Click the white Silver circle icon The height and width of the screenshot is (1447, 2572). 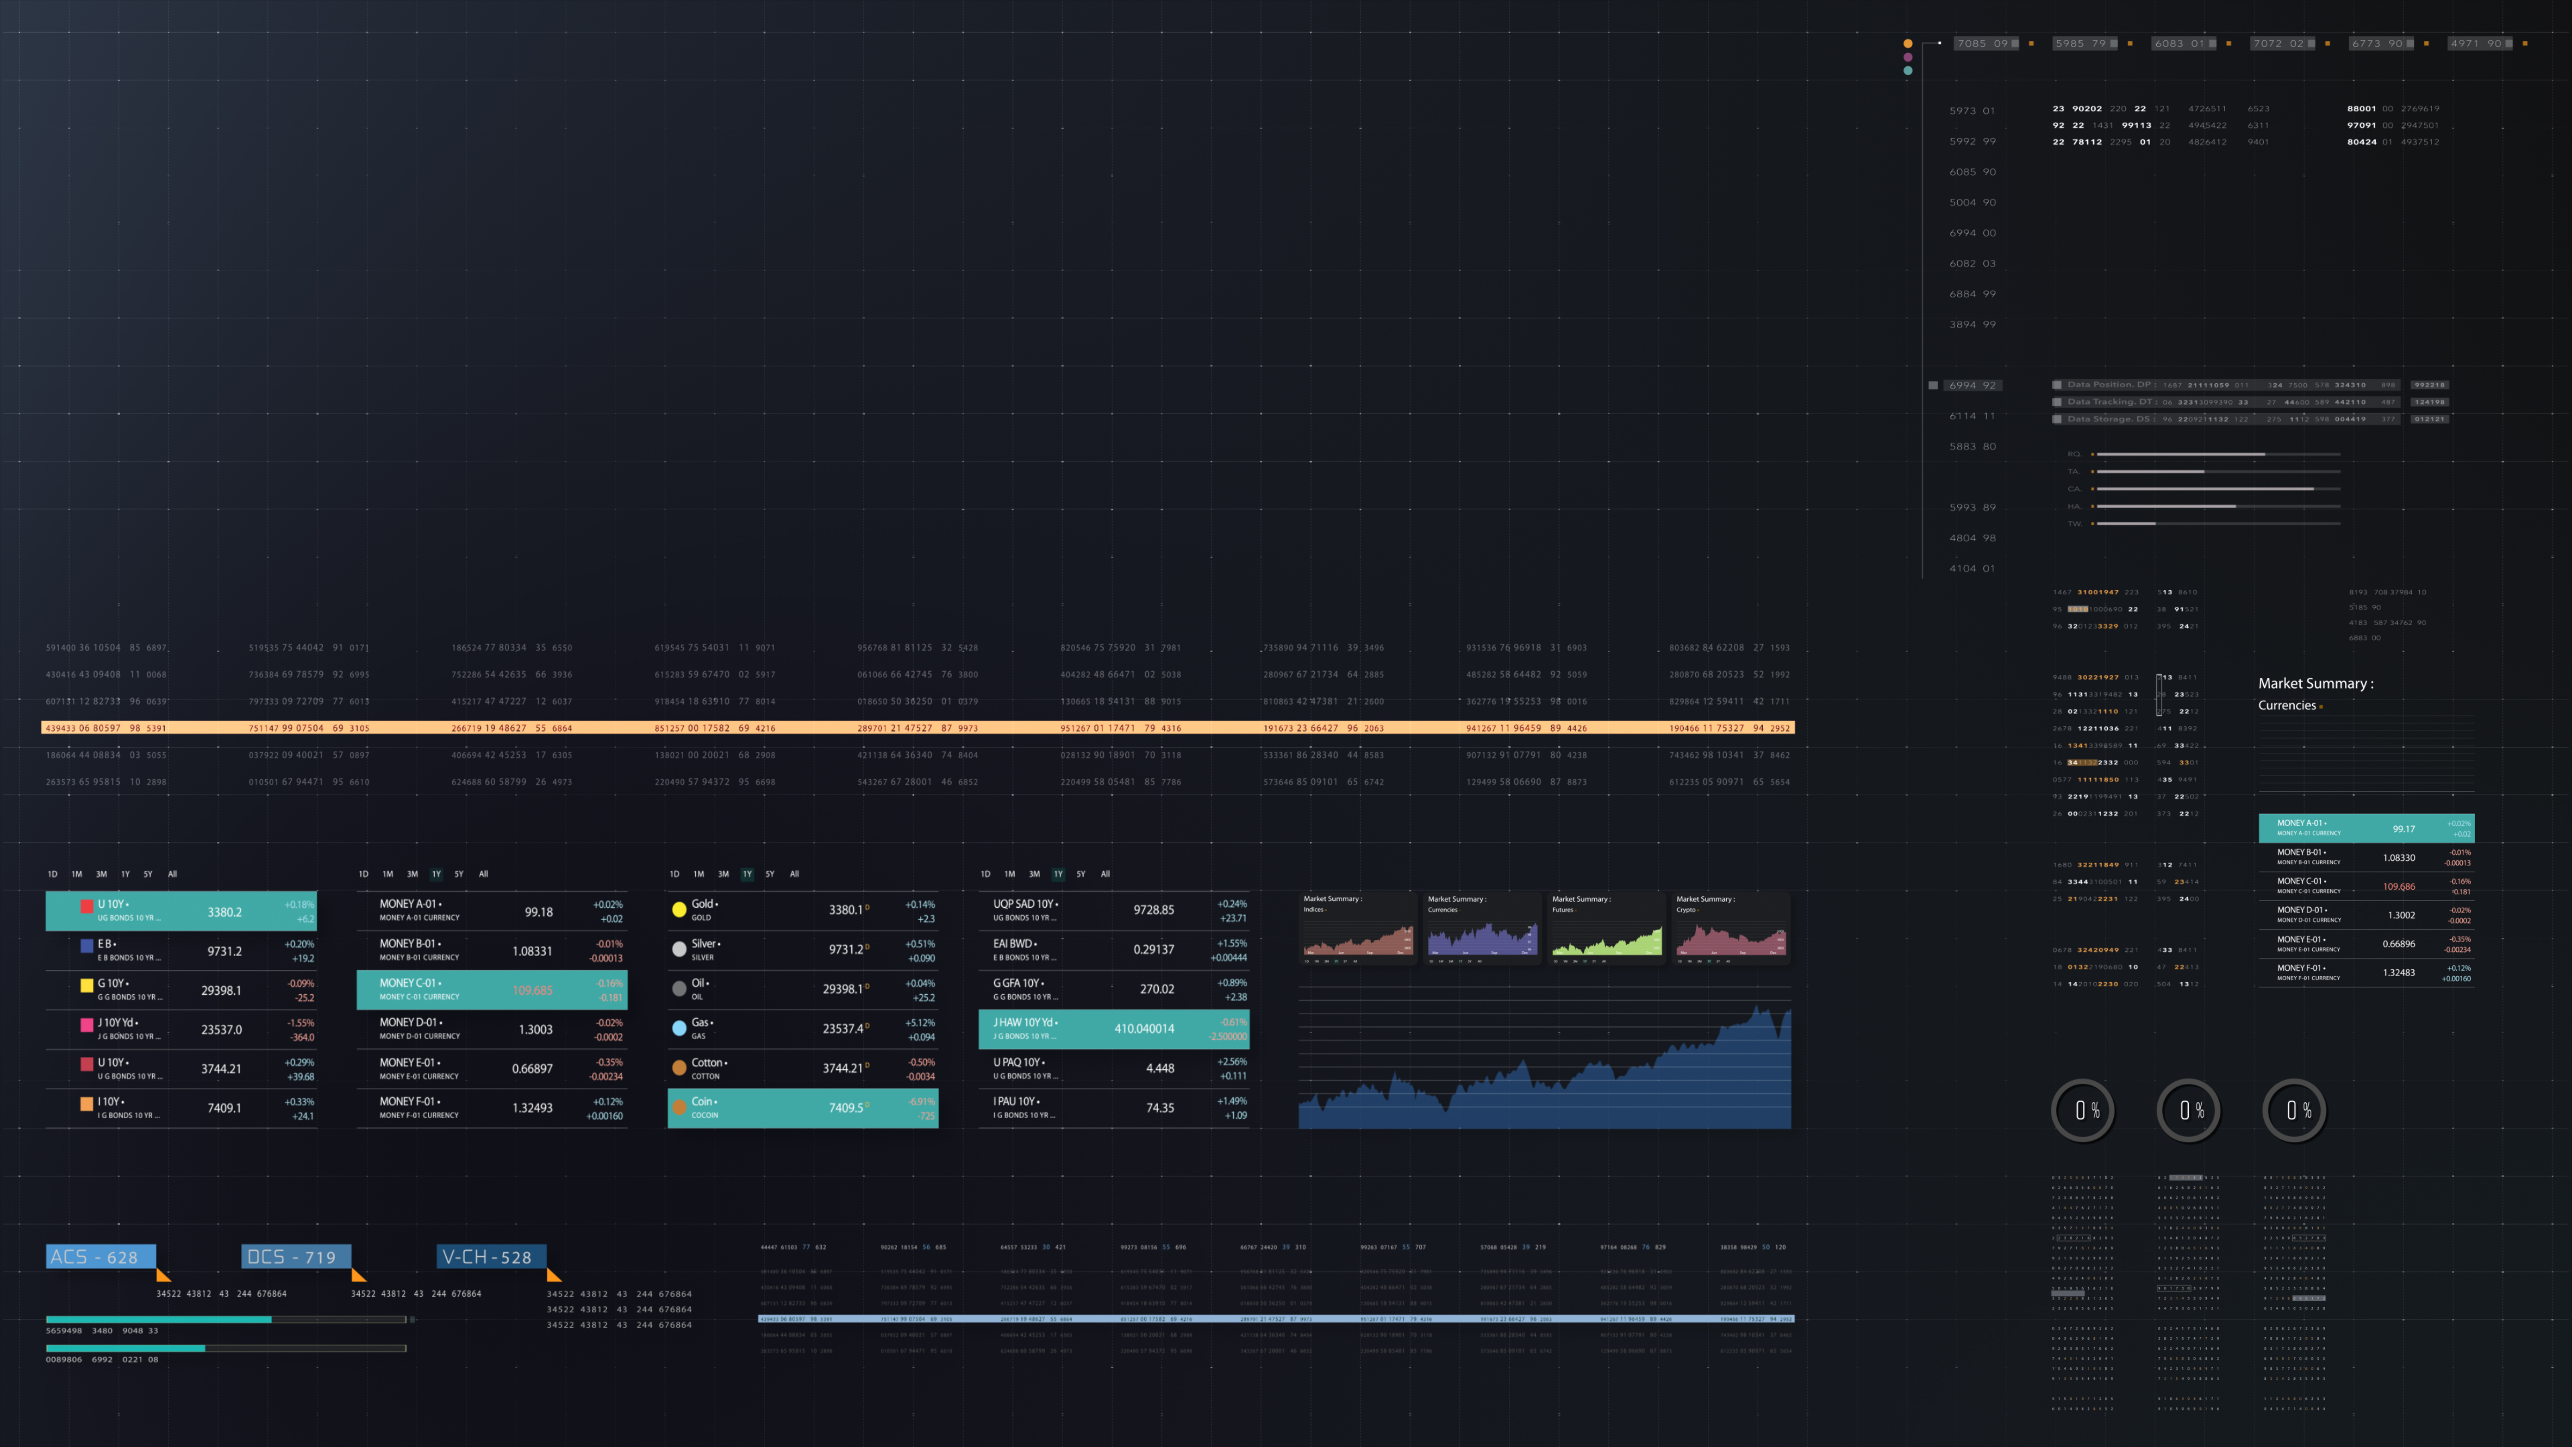[679, 949]
